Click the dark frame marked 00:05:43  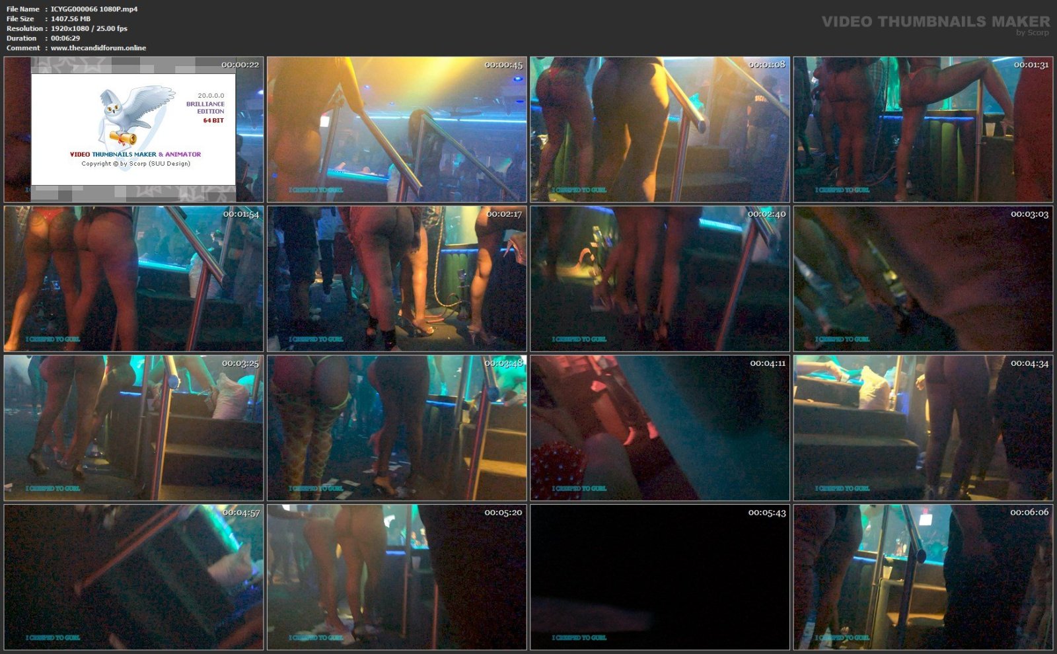[659, 577]
